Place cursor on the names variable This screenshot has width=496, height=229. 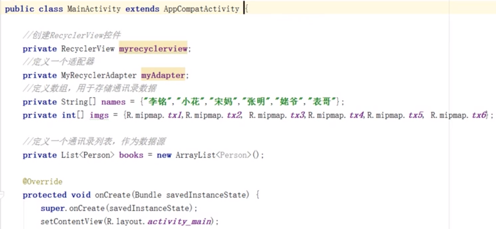(114, 102)
